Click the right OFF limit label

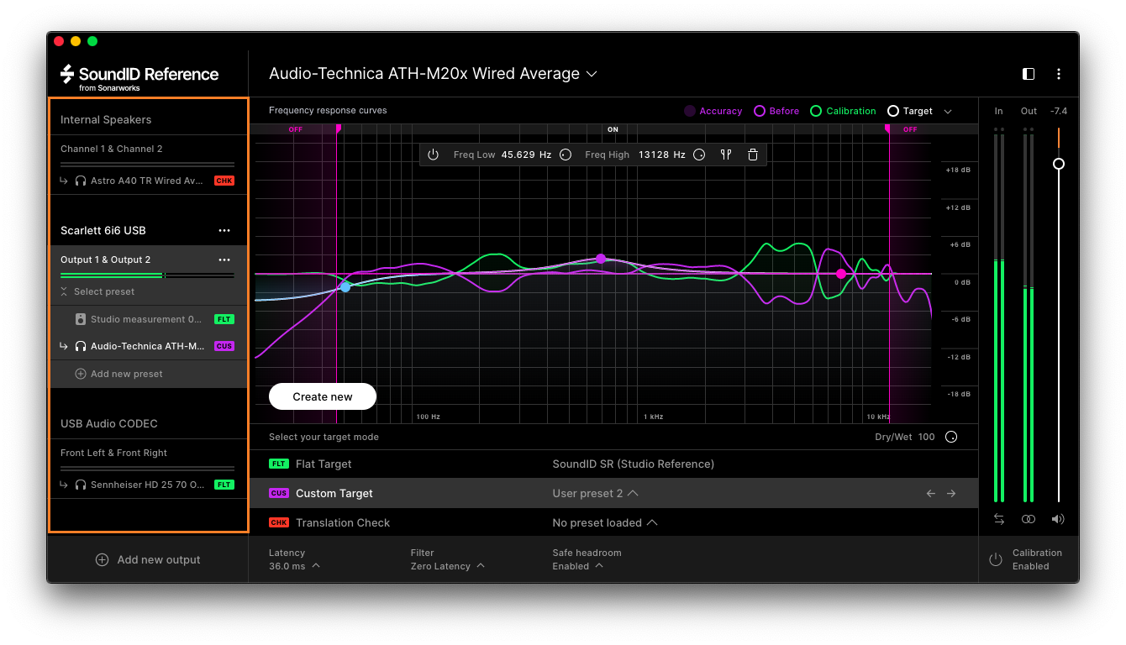(910, 129)
